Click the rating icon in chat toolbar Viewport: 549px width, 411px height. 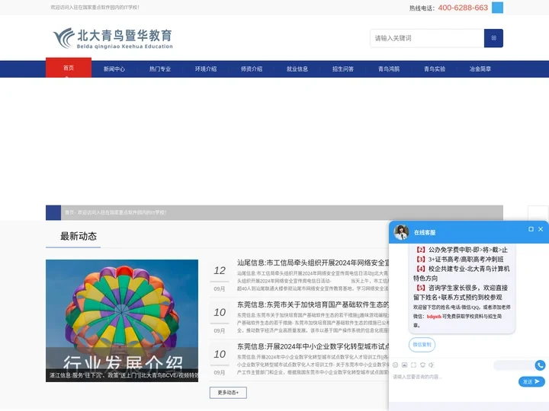[422, 365]
